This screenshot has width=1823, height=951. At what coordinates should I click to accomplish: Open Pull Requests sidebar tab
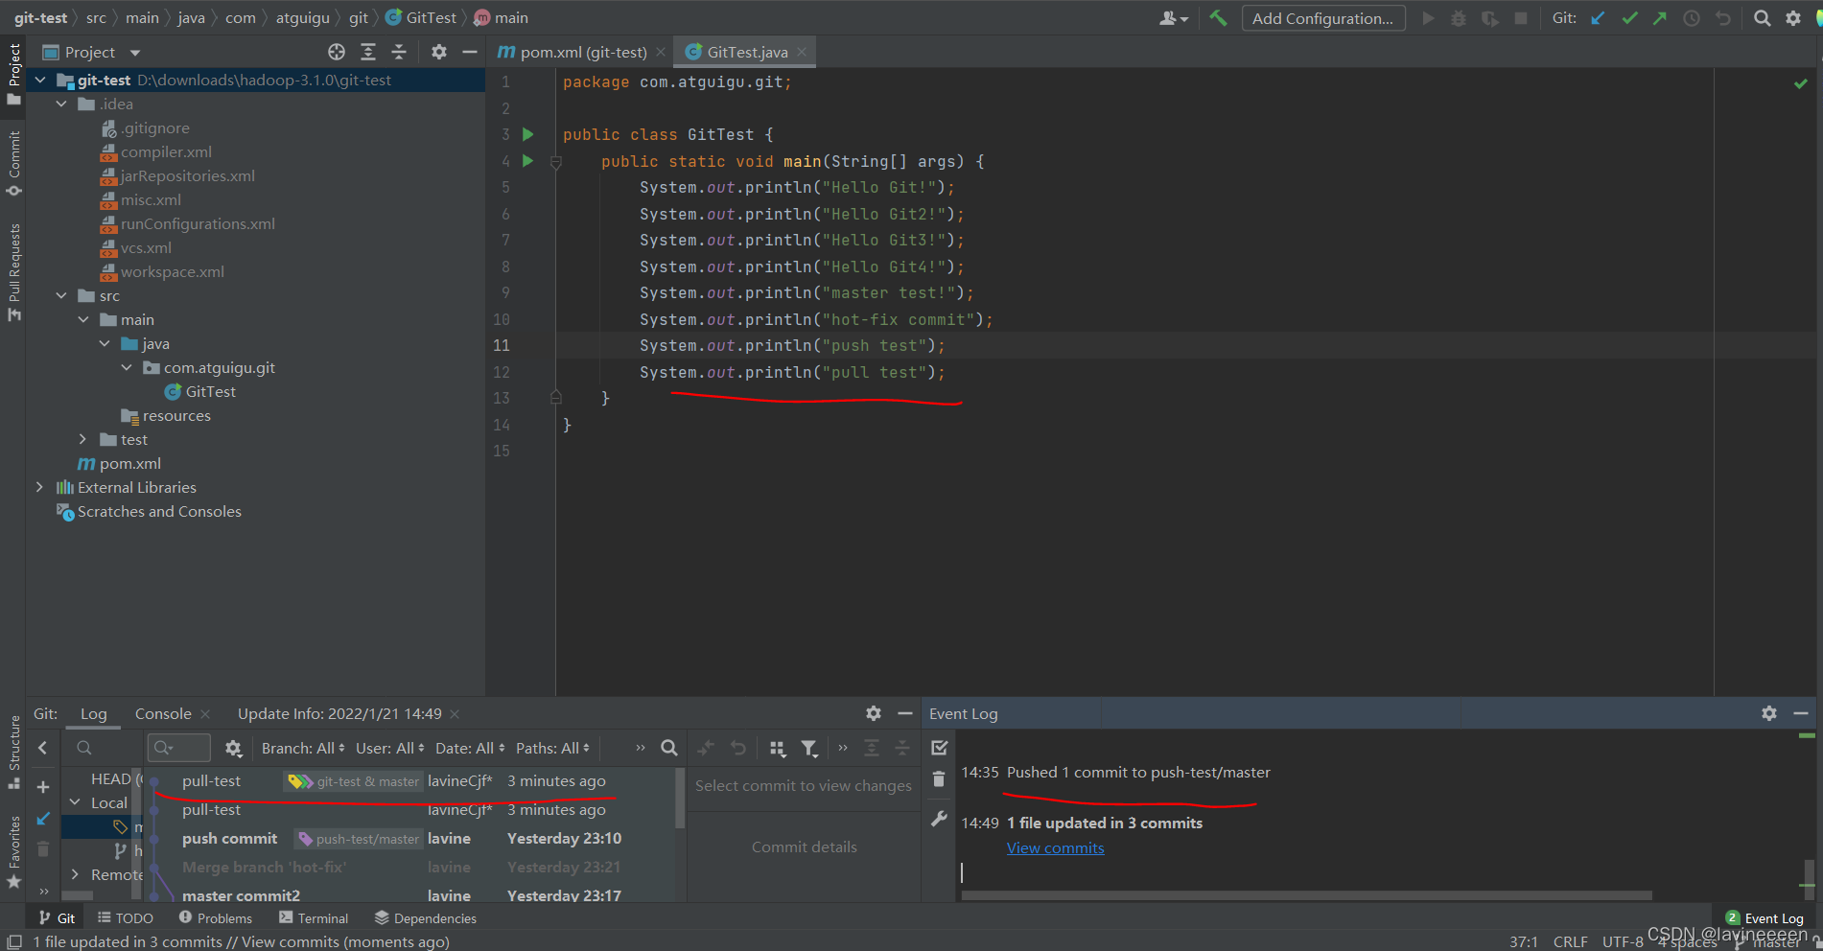coord(13,273)
